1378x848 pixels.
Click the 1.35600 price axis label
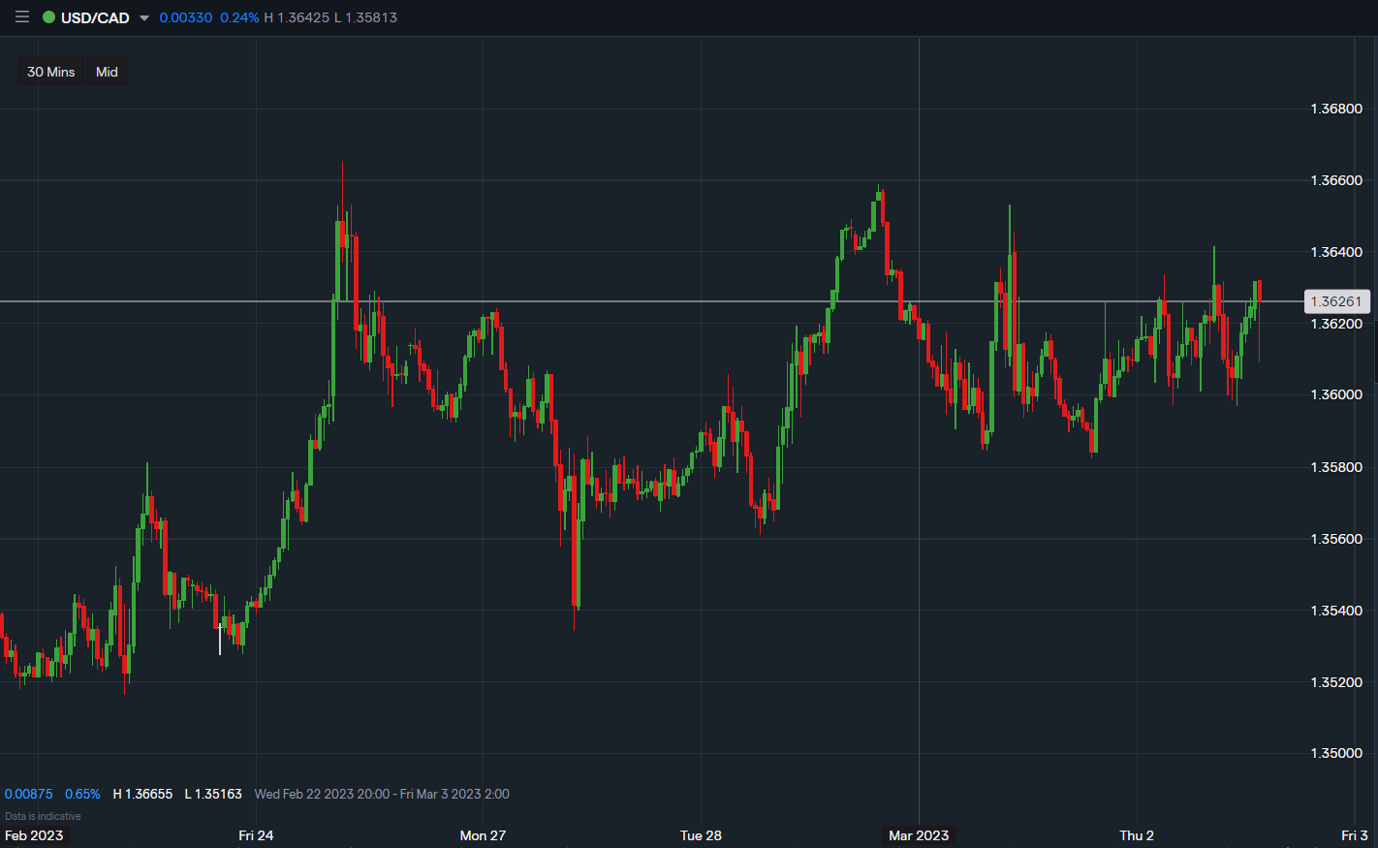(1336, 539)
